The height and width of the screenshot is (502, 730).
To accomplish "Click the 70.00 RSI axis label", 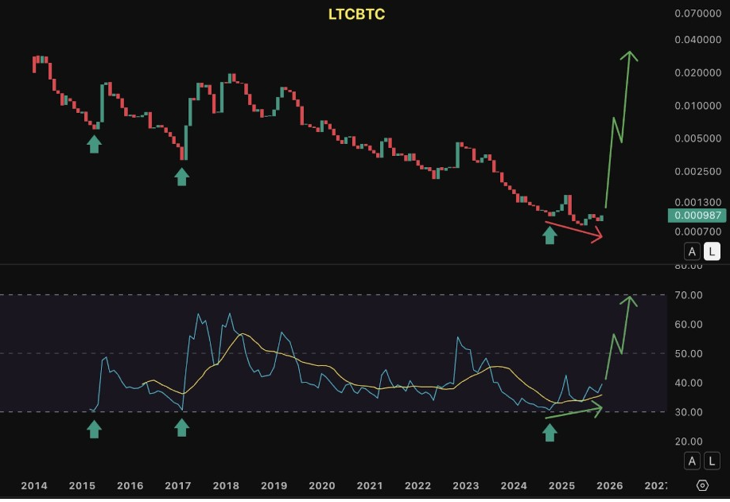I will click(689, 295).
